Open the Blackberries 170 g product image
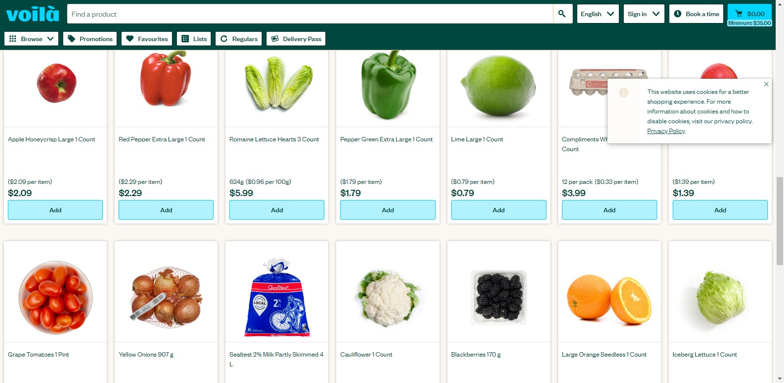Viewport: 784px width, 383px height. (x=498, y=296)
